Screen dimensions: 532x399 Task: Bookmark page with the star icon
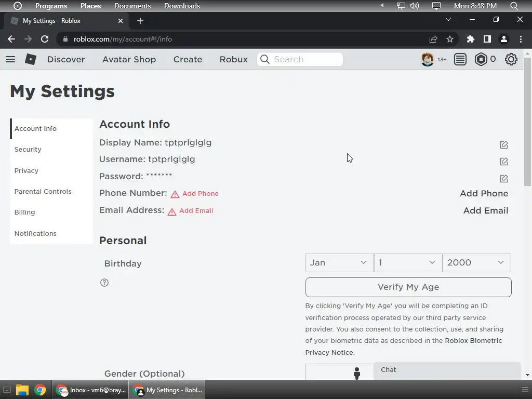point(450,39)
